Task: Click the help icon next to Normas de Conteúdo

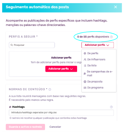Action: click(x=50, y=89)
